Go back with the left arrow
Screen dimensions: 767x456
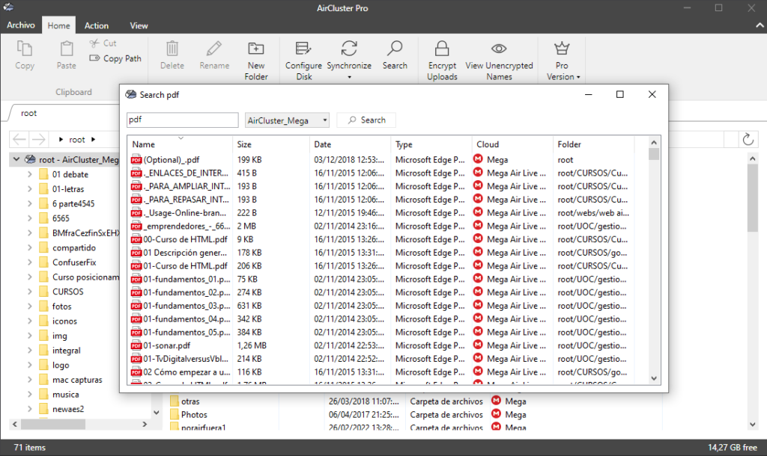pyautogui.click(x=19, y=140)
